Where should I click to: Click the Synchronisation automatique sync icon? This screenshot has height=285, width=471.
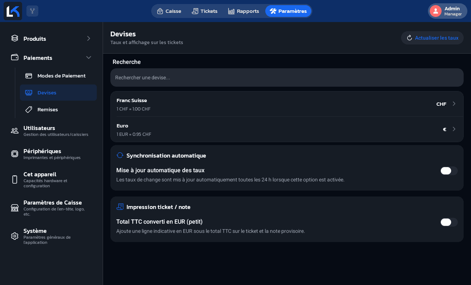point(120,155)
